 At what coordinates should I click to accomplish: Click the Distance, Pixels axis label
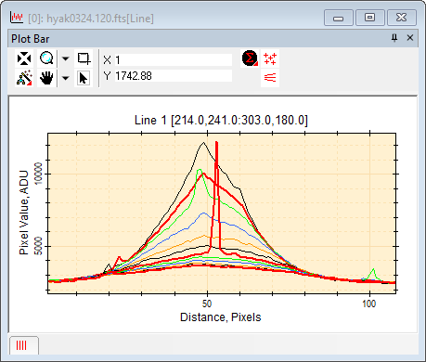coord(221,317)
